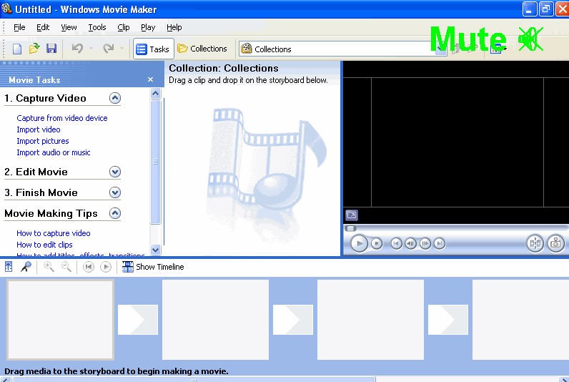This screenshot has width=569, height=382.
Task: Collapse the Movie Making Tips section
Action: (x=115, y=213)
